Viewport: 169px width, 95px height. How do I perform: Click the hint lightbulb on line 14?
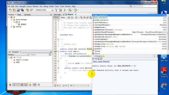pyautogui.click(x=55, y=51)
